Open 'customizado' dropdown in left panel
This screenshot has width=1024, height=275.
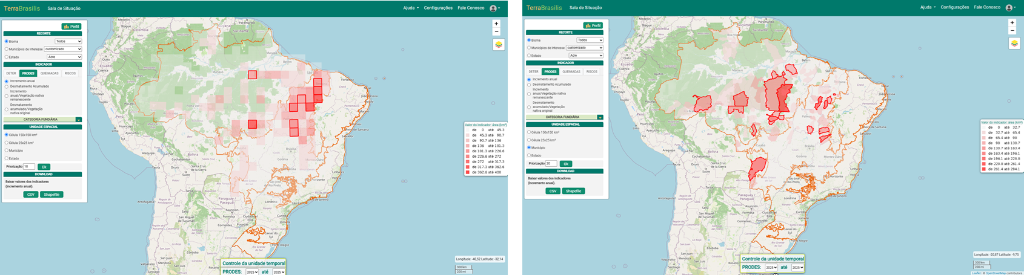(63, 49)
